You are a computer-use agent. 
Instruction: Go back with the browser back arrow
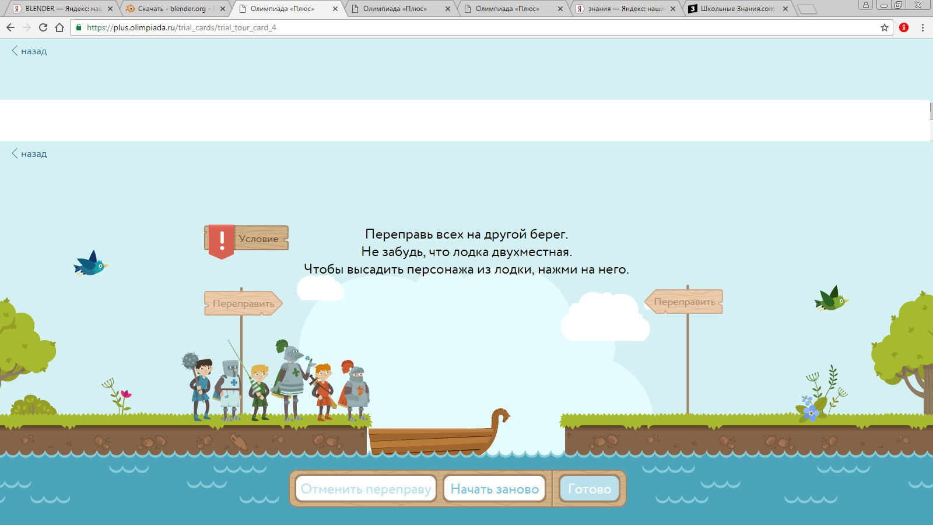point(10,27)
